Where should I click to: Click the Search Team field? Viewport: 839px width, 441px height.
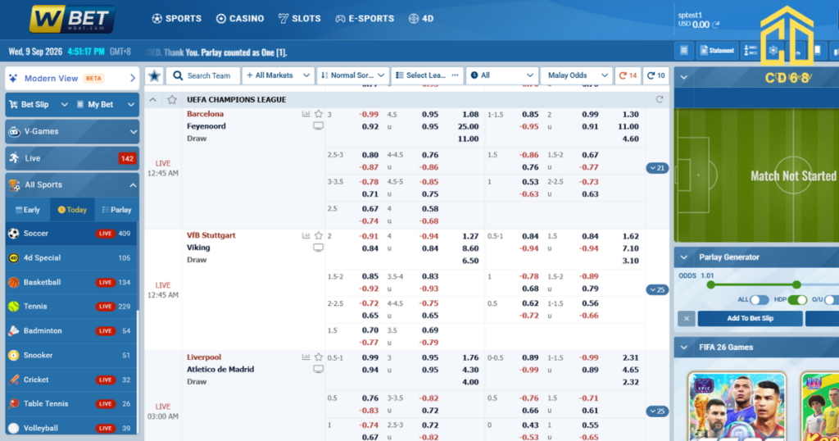pos(203,75)
